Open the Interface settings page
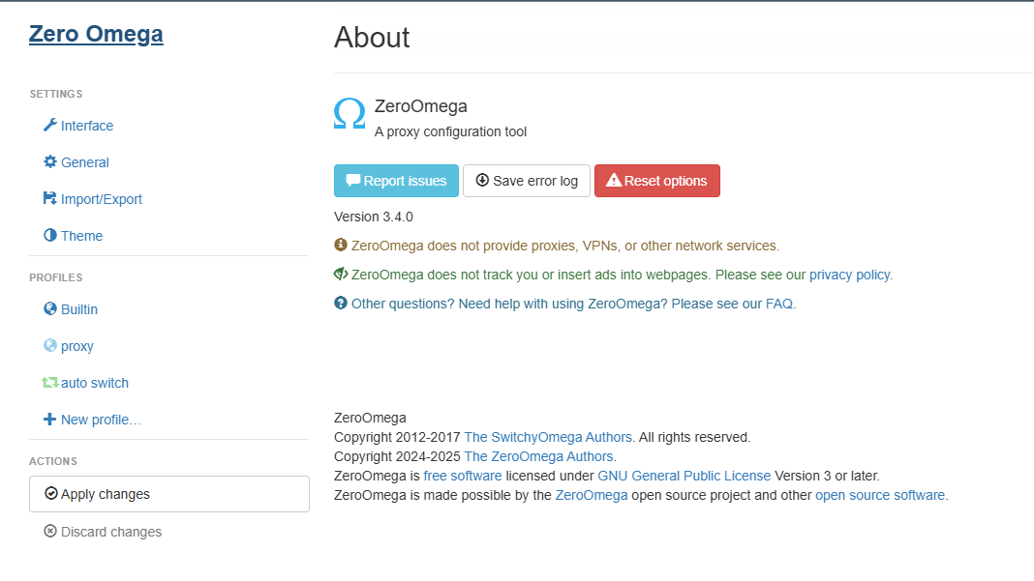 click(87, 125)
